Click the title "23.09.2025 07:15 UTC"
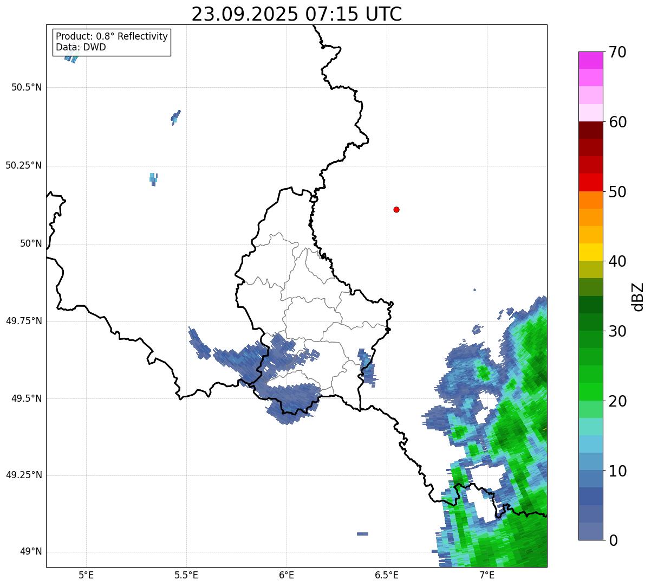This screenshot has width=651, height=586. pos(297,14)
